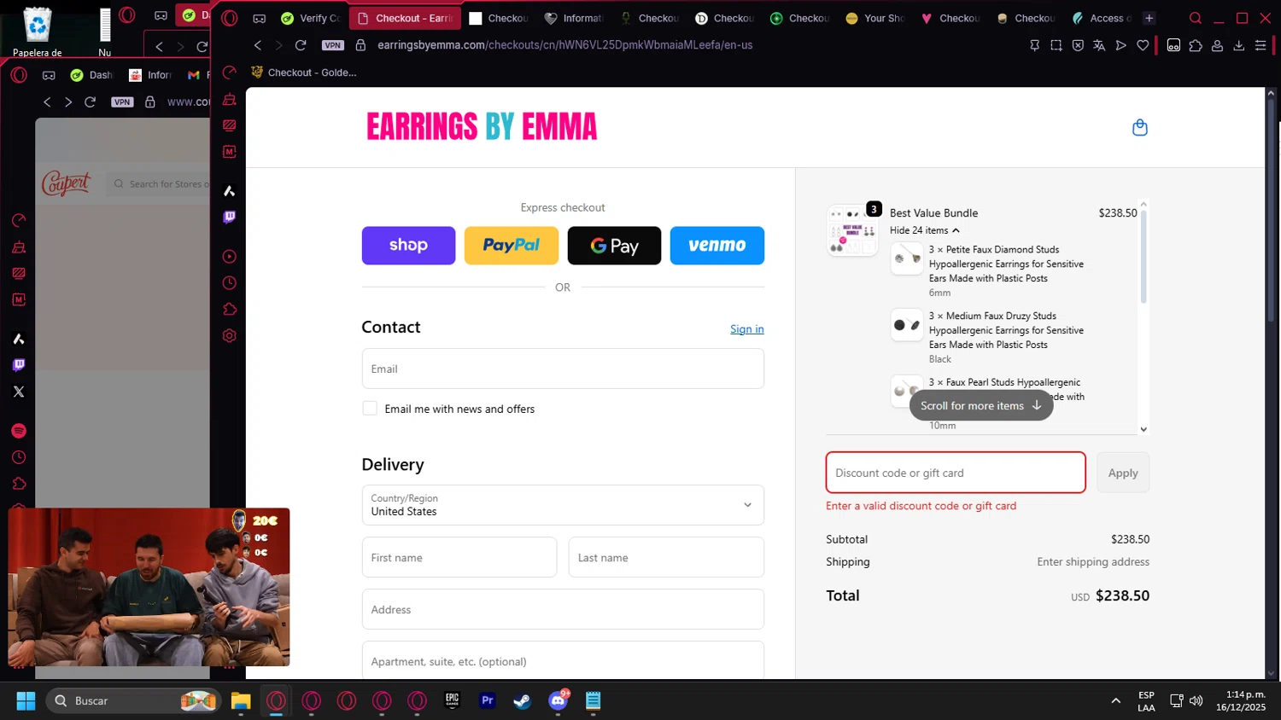1281x720 pixels.
Task: Switch to the Your Sho tab
Action: click(x=874, y=18)
